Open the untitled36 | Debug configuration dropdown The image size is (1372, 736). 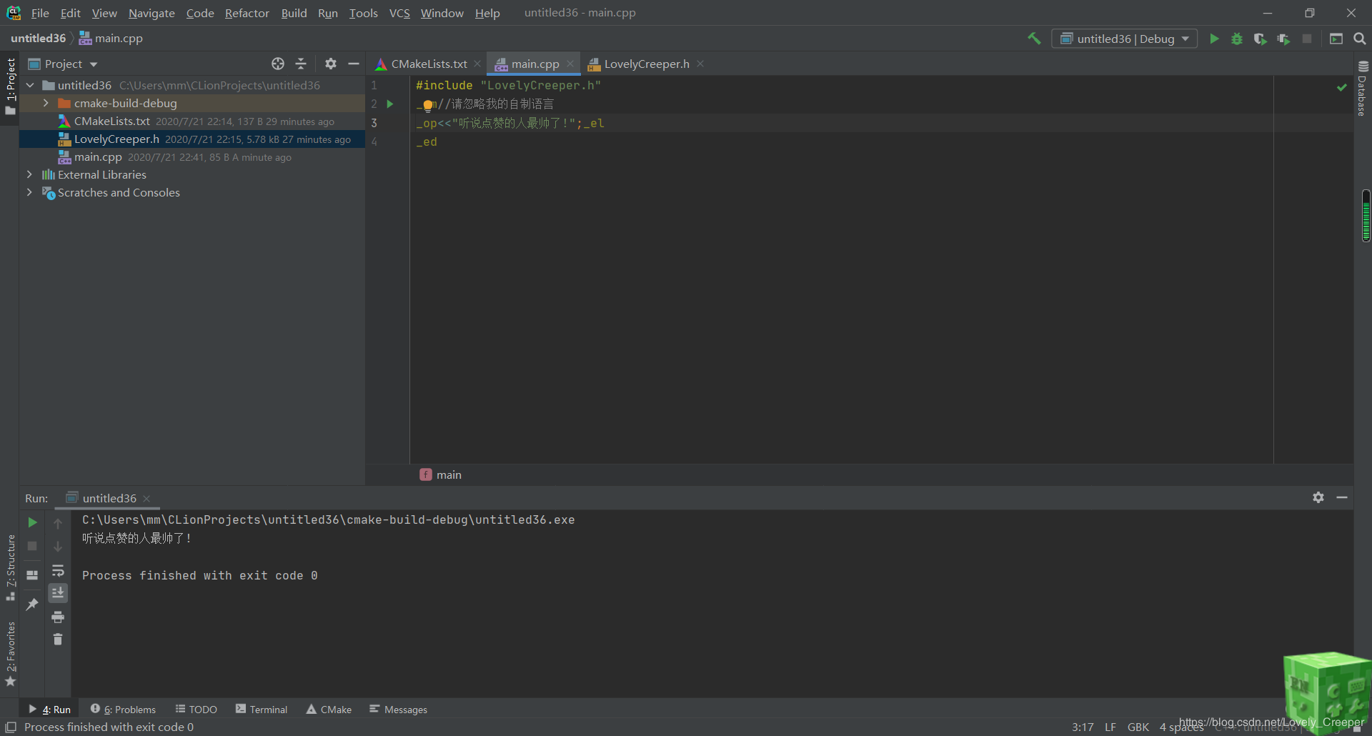(1124, 39)
